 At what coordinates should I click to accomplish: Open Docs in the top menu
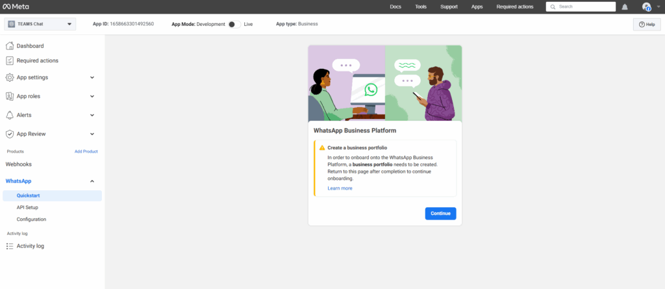tap(395, 6)
